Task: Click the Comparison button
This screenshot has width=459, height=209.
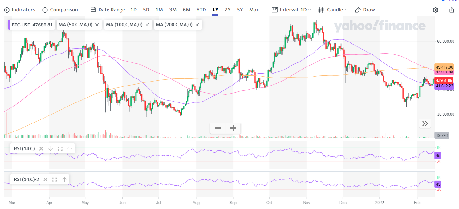Action: (60, 10)
